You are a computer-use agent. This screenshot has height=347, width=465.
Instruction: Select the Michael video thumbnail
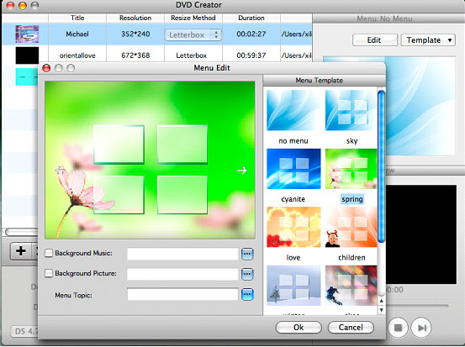point(27,34)
